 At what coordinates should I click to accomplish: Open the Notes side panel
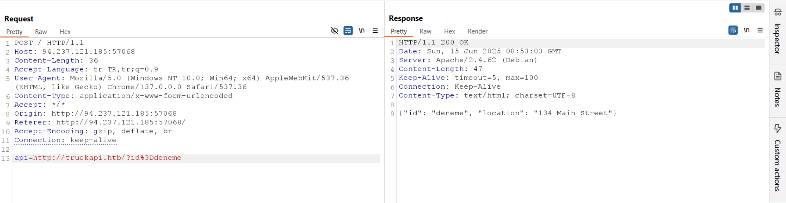pos(777,90)
